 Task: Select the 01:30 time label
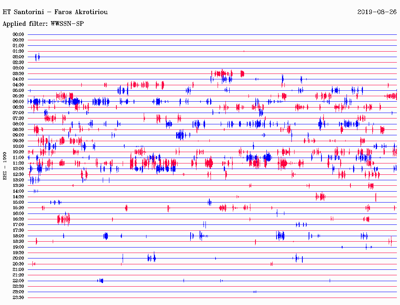coord(18,51)
